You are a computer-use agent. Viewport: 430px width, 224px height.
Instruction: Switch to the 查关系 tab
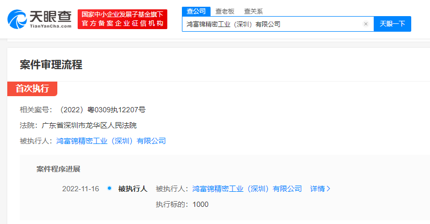(x=253, y=11)
